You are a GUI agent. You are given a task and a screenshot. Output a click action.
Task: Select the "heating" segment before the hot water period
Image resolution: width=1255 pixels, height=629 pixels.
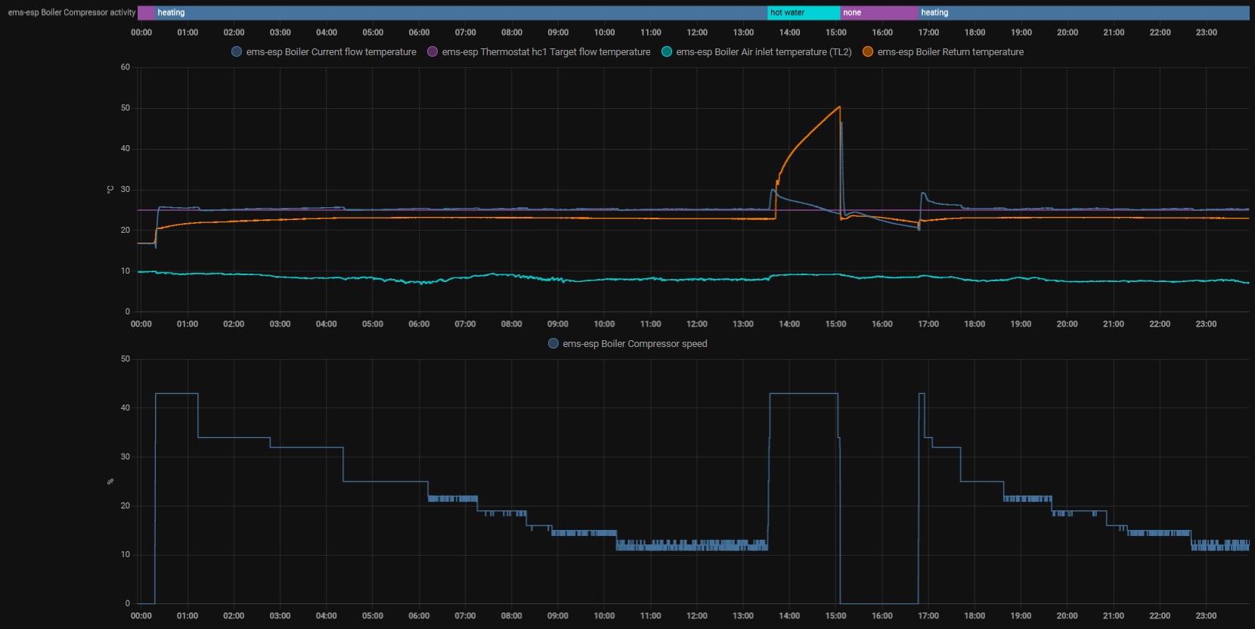pos(461,13)
